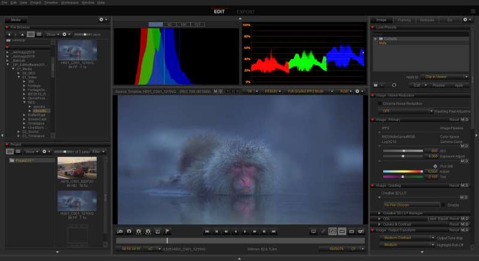Open Media panel gear settings
The height and width of the screenshot is (261, 479).
click(x=103, y=20)
